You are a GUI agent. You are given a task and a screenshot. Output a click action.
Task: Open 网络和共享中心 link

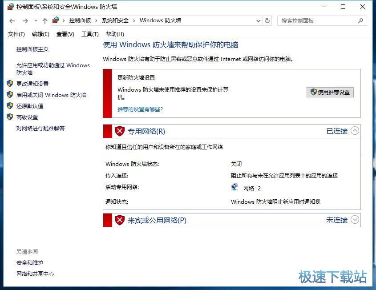[35, 274]
